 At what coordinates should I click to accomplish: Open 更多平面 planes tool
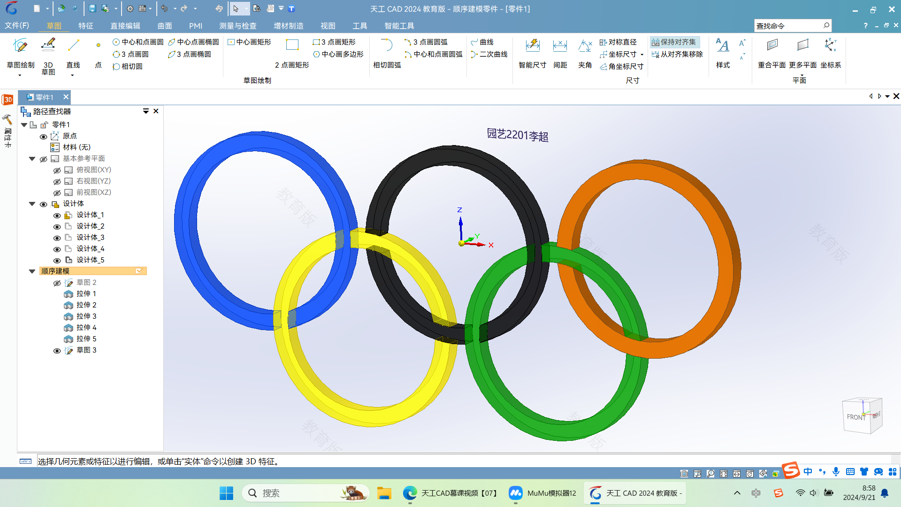[802, 53]
